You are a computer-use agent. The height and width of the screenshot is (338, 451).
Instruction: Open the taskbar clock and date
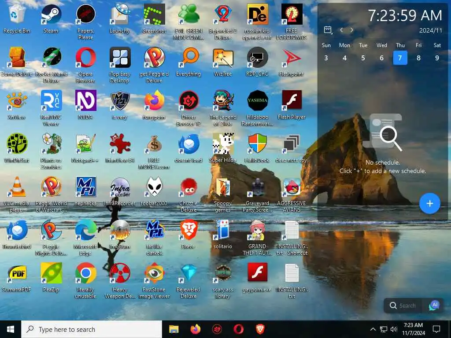pyautogui.click(x=413, y=329)
